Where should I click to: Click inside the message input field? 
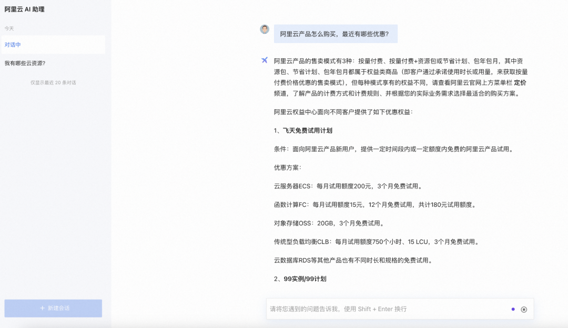pos(368,309)
